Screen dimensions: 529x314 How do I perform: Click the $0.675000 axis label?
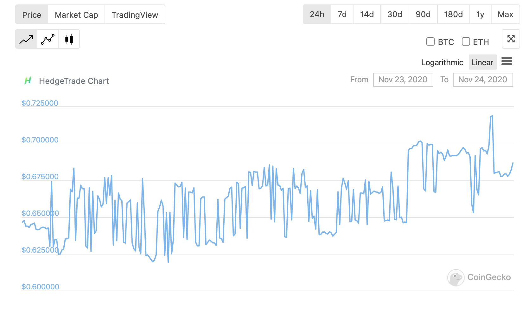point(40,177)
